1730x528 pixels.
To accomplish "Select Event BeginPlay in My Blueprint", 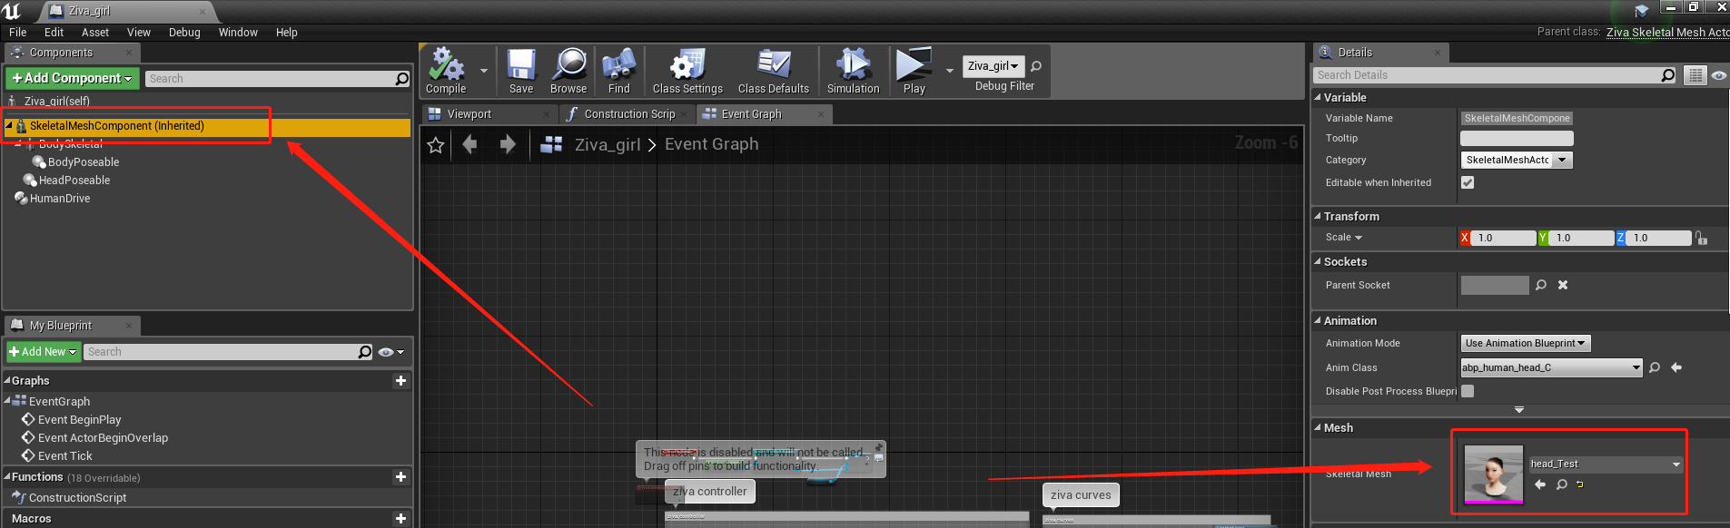I will click(79, 420).
